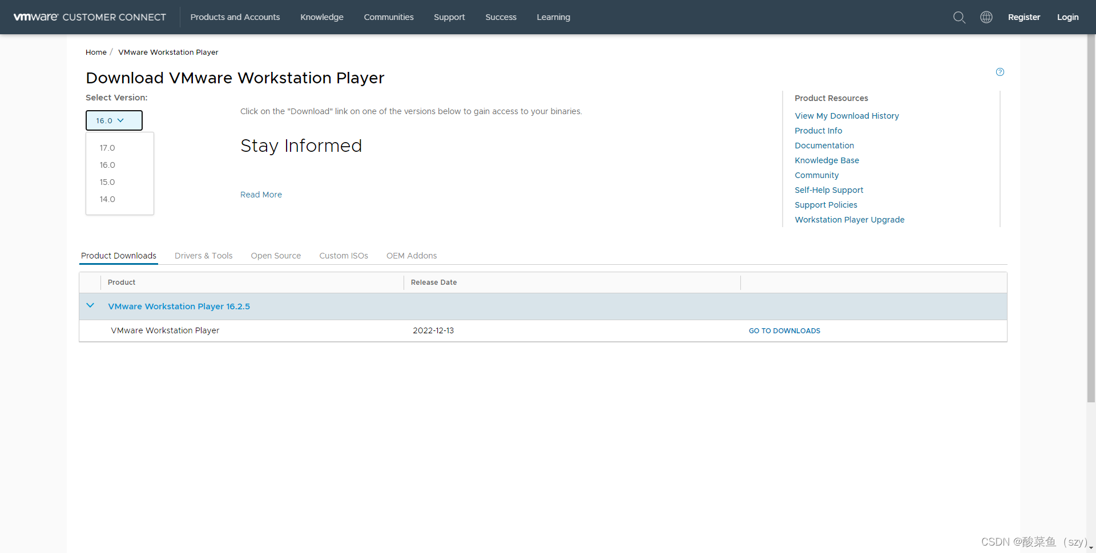Click the globe language icon

[986, 17]
